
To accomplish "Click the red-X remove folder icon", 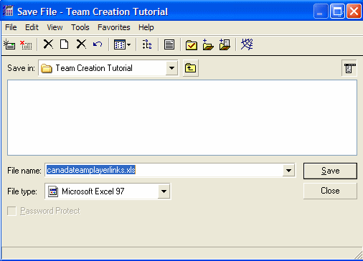I will click(x=26, y=44).
